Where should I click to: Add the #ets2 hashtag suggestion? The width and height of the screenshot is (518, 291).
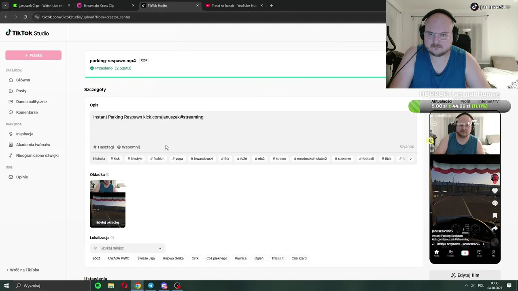pos(260,159)
